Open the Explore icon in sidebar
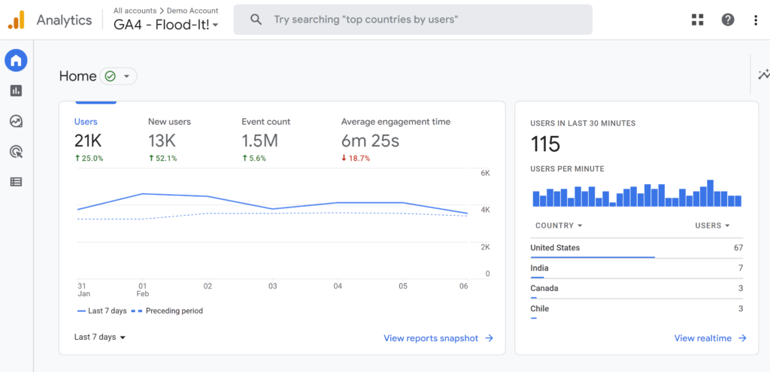This screenshot has width=770, height=372. (17, 121)
